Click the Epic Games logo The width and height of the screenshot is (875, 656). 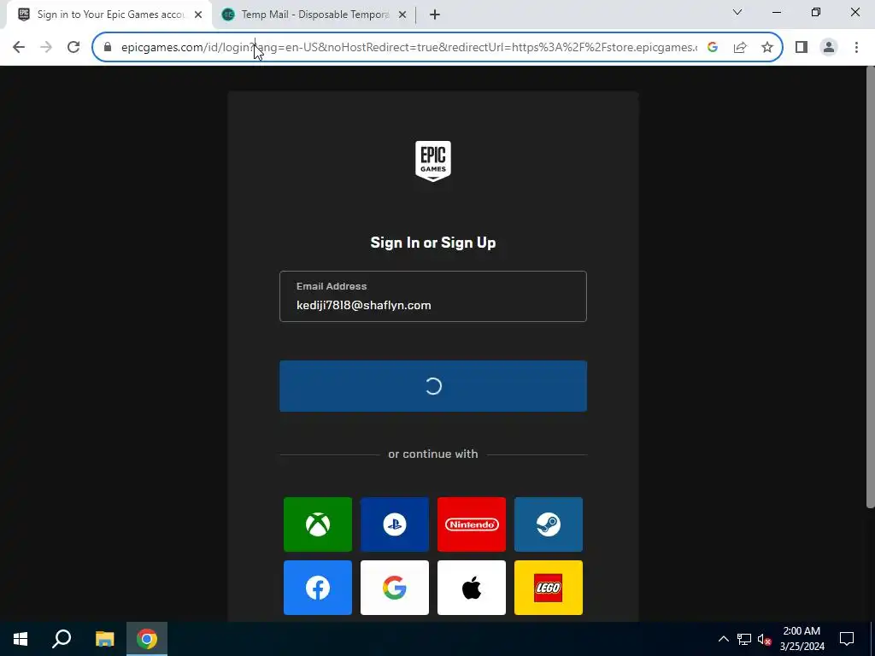pos(433,161)
